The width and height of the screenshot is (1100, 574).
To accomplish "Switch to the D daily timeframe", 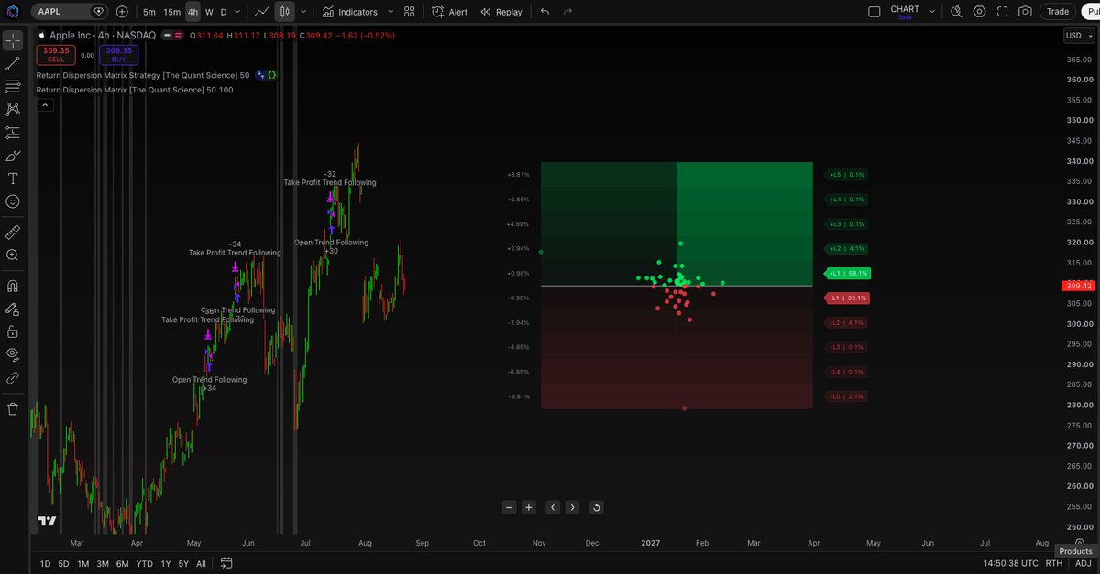I will [224, 12].
